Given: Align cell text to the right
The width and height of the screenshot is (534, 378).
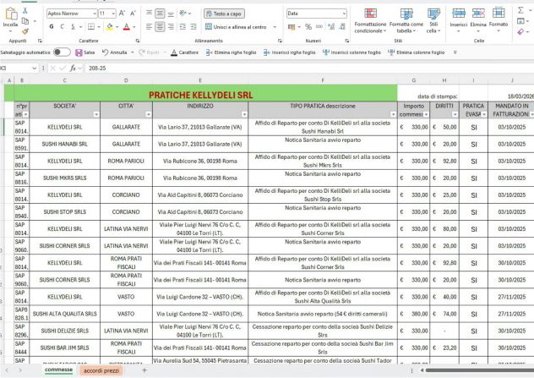Looking at the screenshot, I should click(x=171, y=26).
